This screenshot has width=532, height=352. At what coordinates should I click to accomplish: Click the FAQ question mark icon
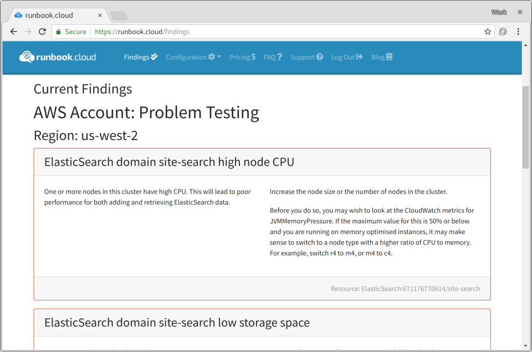pos(280,57)
